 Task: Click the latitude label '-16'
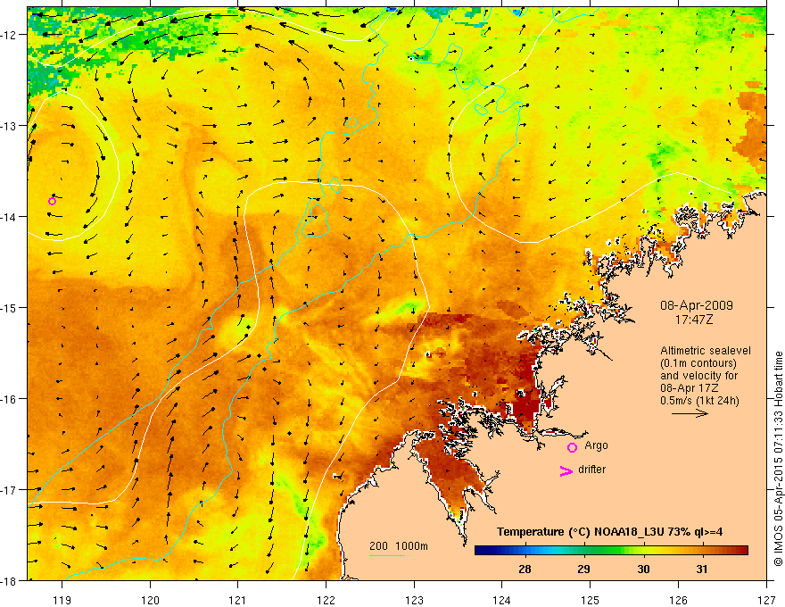[x=10, y=399]
